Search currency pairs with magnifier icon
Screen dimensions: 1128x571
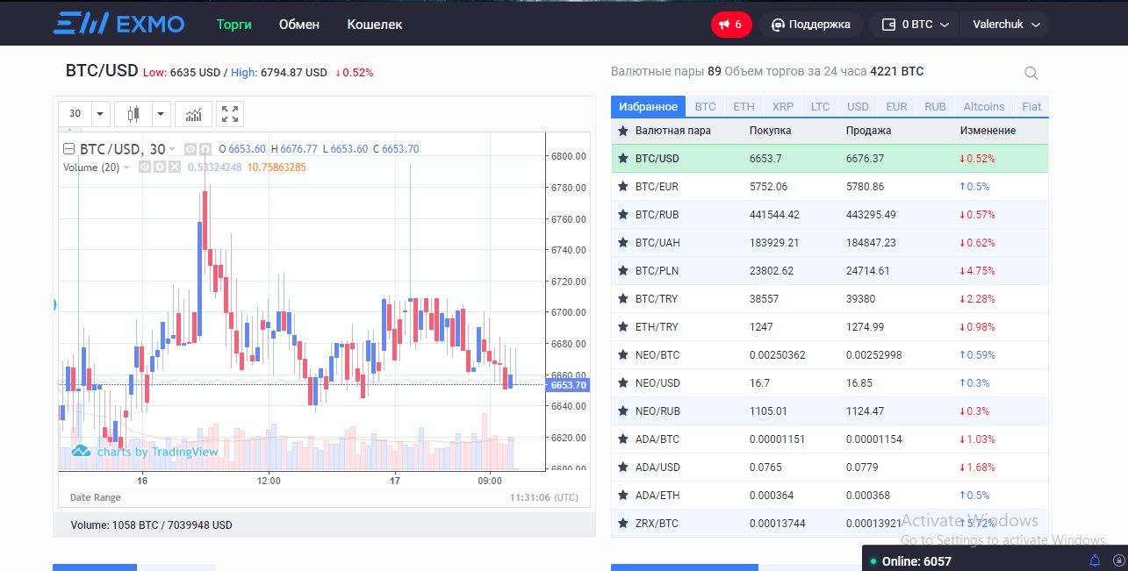(x=1031, y=73)
